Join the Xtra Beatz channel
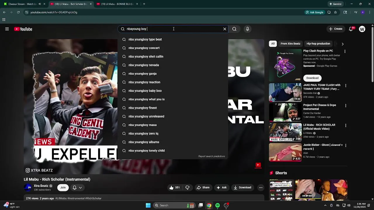Image resolution: width=374 pixels, height=210 pixels. coord(63,188)
